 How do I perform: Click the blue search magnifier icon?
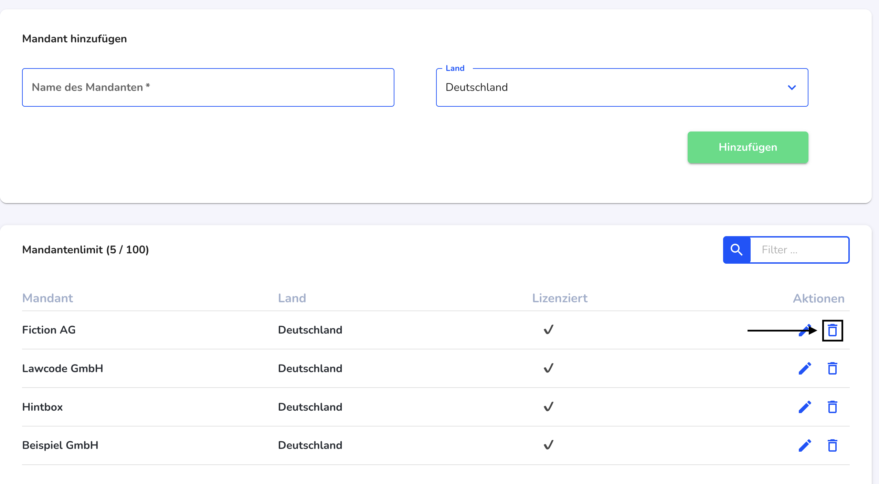tap(737, 250)
